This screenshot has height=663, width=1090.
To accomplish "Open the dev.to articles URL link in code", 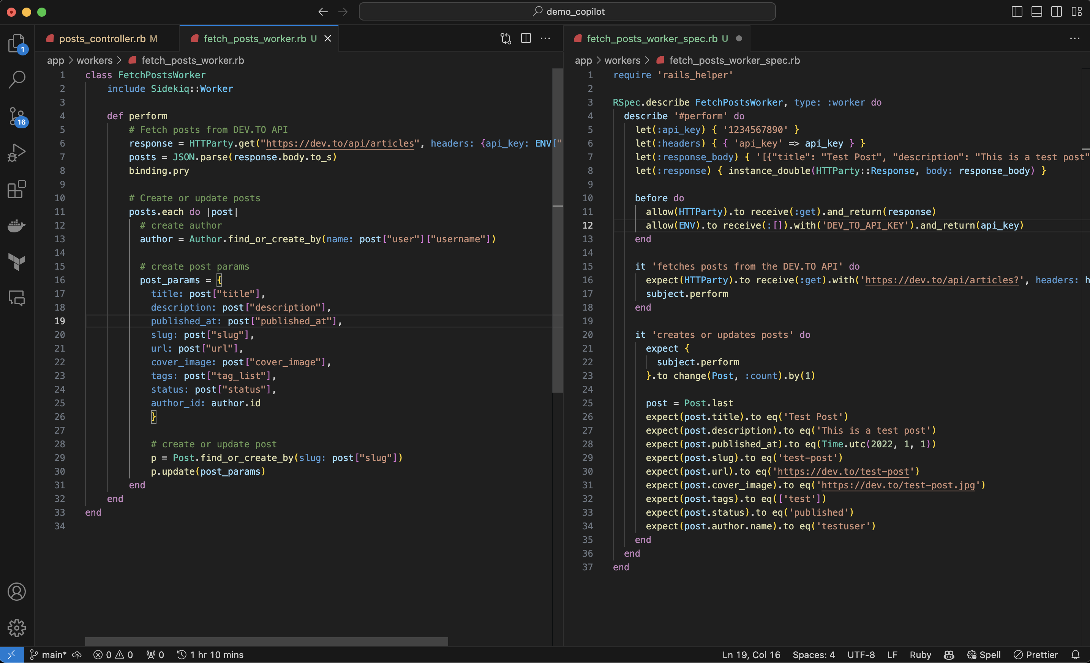I will (x=338, y=143).
